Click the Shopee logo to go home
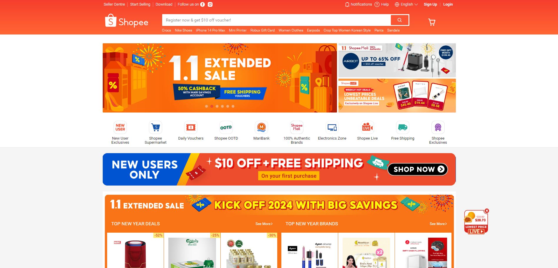 point(127,21)
